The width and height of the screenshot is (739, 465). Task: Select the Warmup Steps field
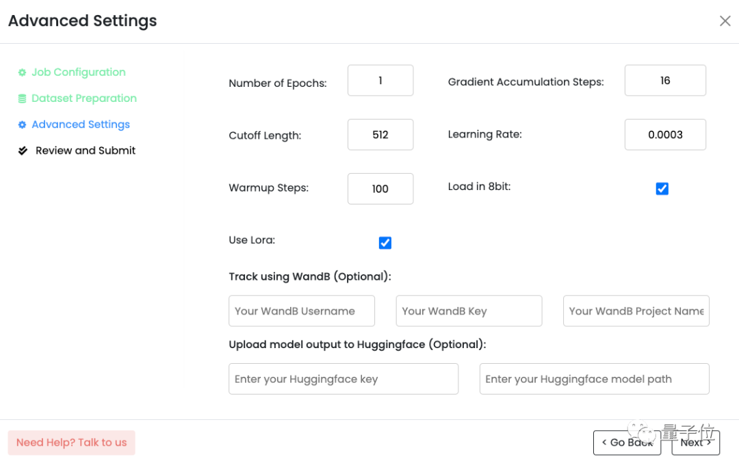tap(380, 189)
